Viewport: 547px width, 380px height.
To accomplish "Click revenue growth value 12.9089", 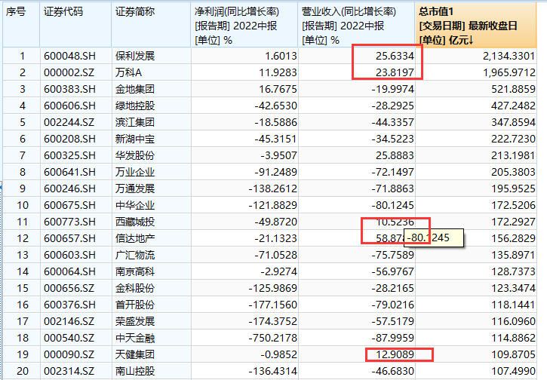I will pos(395,354).
